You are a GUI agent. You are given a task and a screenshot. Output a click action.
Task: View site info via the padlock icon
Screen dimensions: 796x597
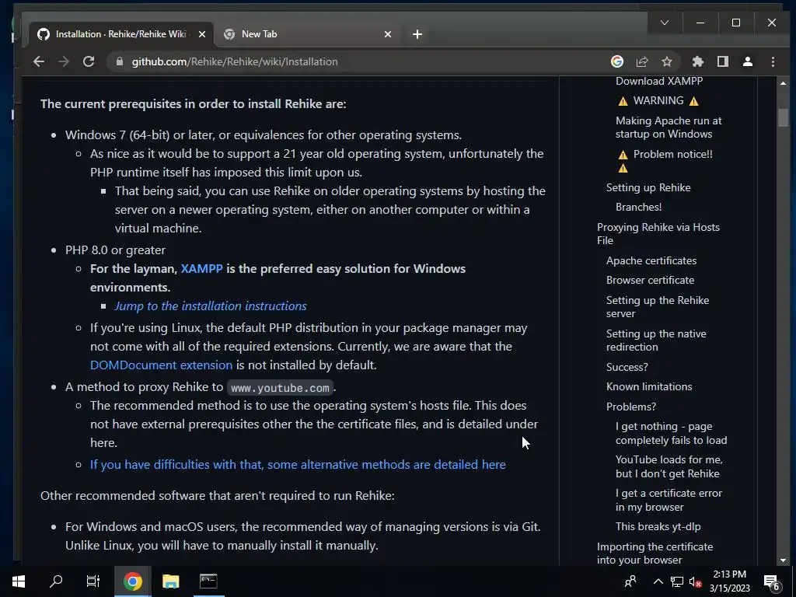click(120, 62)
